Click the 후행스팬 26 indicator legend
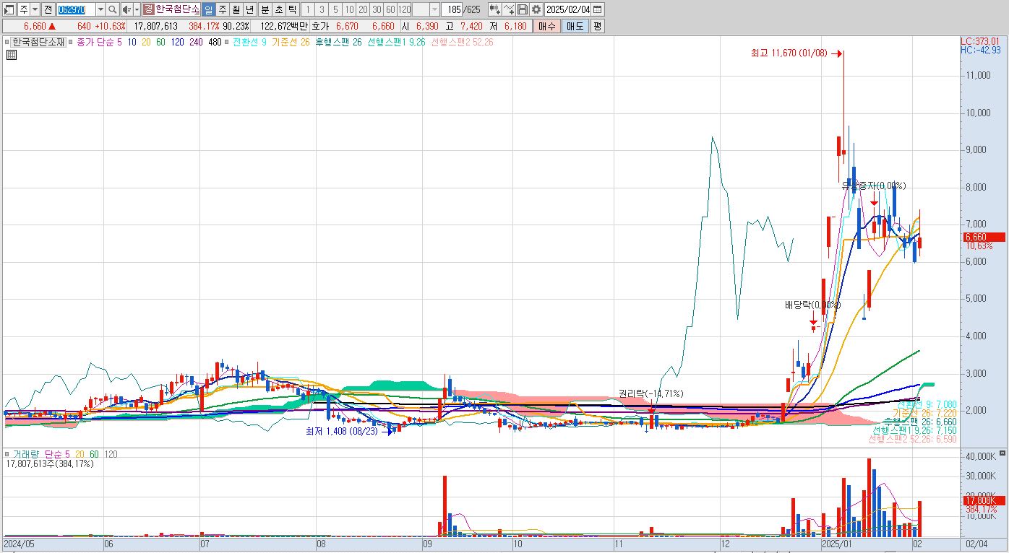The image size is (1009, 553). pos(338,42)
